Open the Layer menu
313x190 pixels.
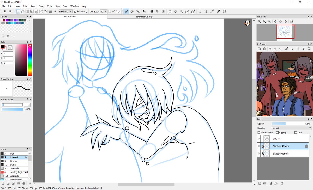point(17,6)
